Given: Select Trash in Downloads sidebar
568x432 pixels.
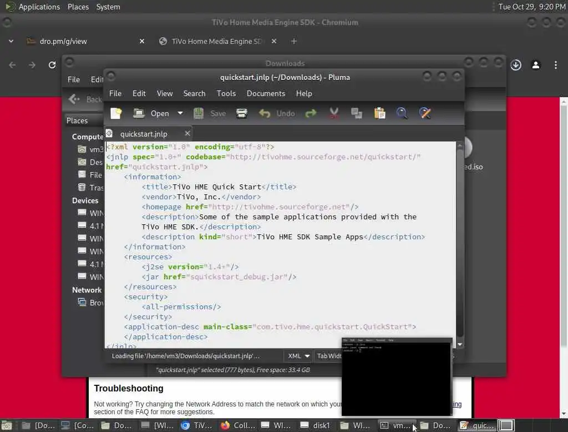Looking at the screenshot, I should click(90, 188).
